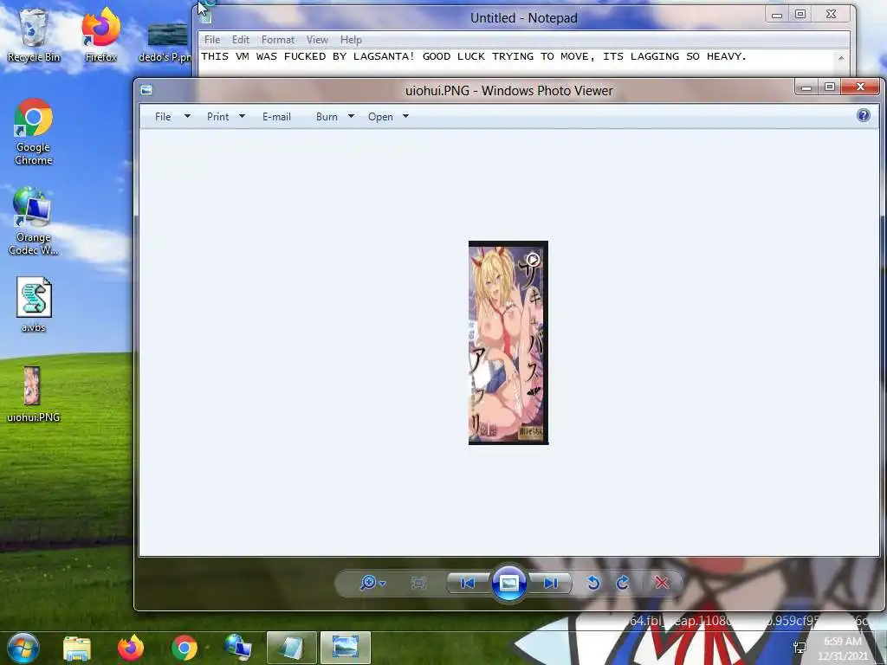Open the Notepad Help menu
The width and height of the screenshot is (887, 665).
point(351,40)
